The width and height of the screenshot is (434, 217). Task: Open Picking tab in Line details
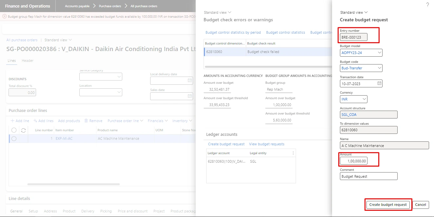(106, 211)
